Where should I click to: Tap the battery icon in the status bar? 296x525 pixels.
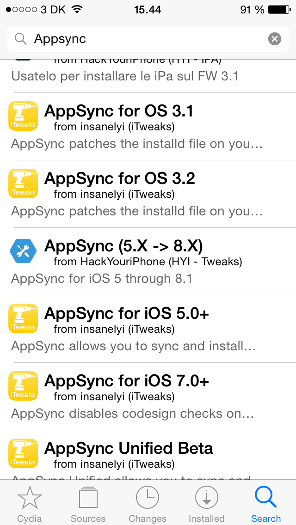point(279,10)
